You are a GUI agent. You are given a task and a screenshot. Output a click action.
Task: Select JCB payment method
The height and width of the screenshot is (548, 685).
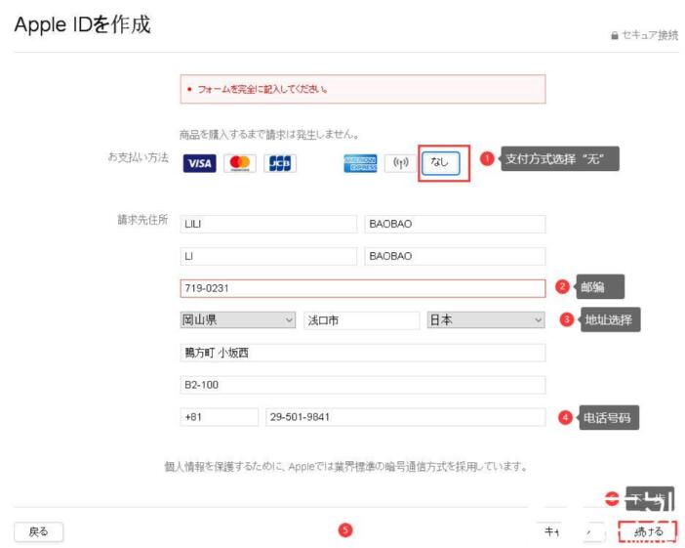pyautogui.click(x=280, y=163)
